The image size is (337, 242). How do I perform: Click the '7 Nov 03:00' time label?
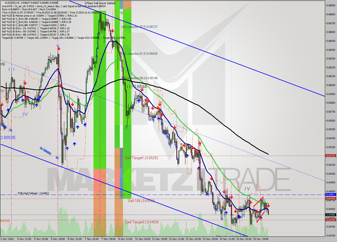point(91,239)
